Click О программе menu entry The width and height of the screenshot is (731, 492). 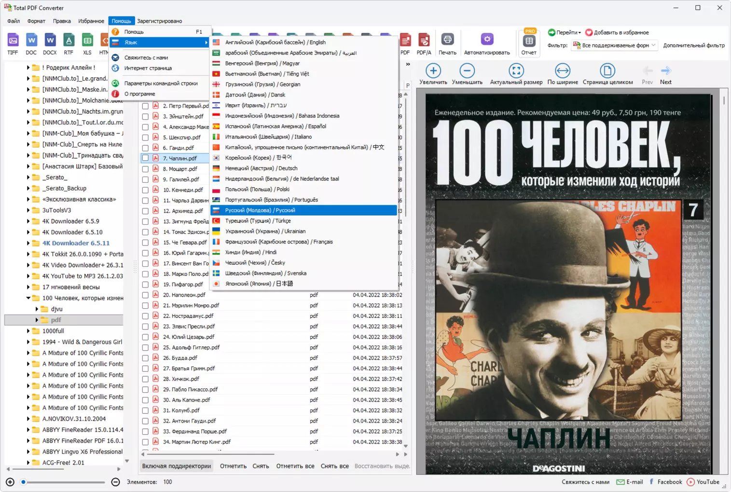(x=159, y=94)
